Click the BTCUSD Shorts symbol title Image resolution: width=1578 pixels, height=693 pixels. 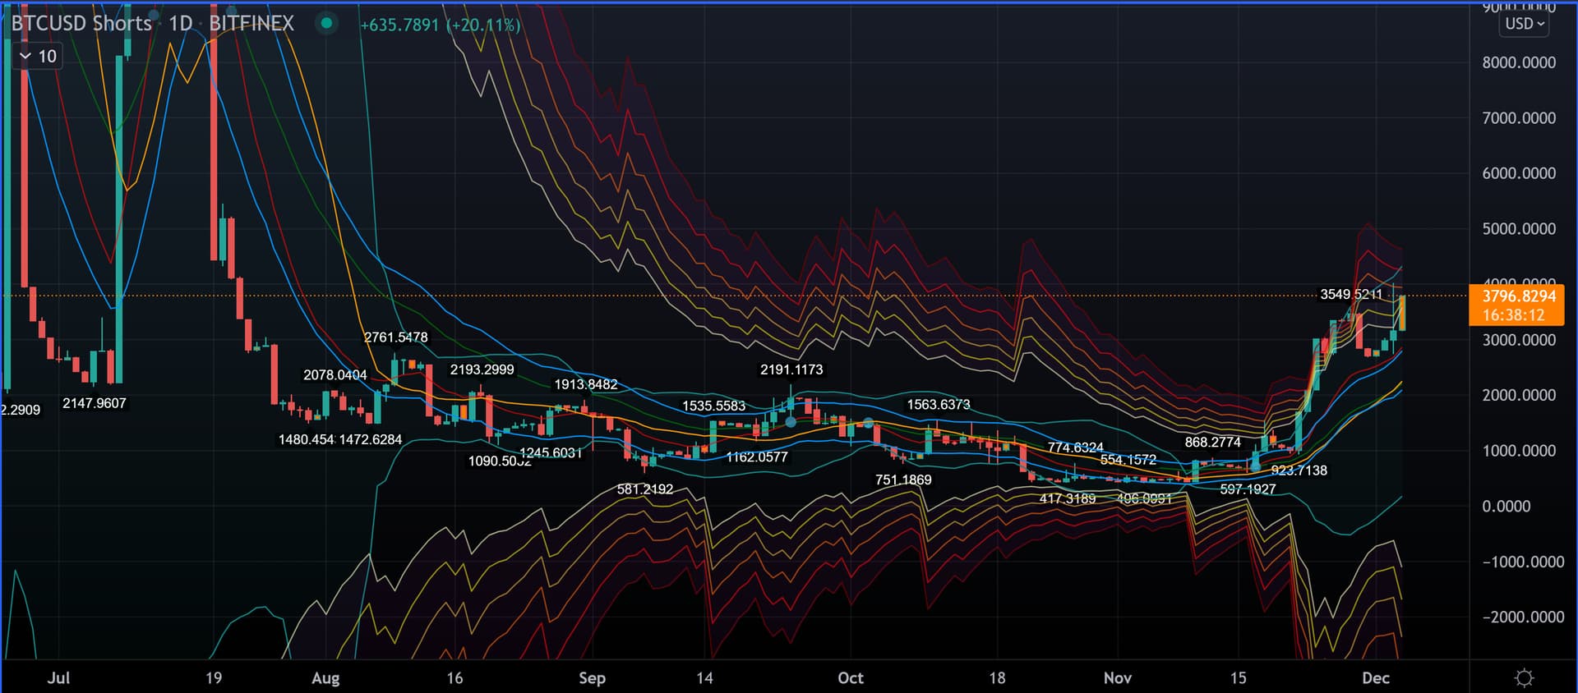[x=81, y=23]
